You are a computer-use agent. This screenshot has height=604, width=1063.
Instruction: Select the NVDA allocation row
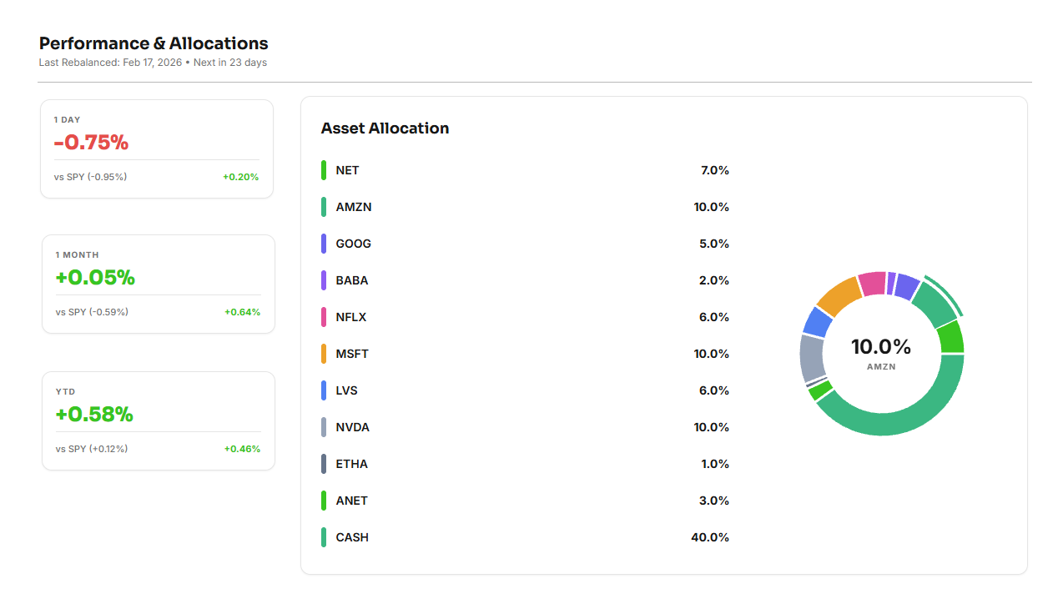coord(525,427)
